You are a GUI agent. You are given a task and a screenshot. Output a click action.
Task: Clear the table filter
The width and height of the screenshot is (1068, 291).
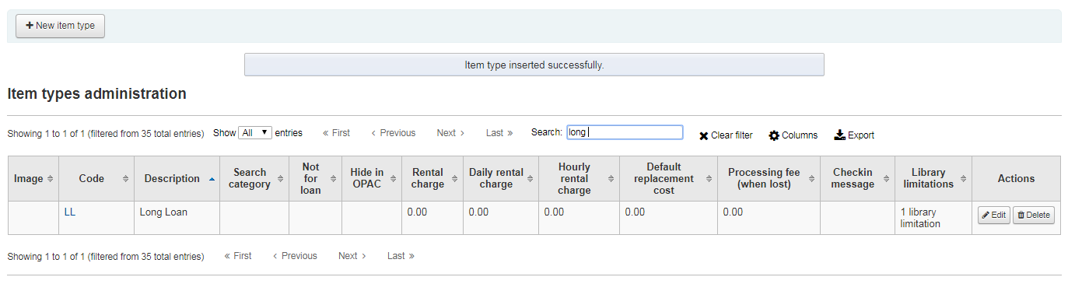pos(725,135)
